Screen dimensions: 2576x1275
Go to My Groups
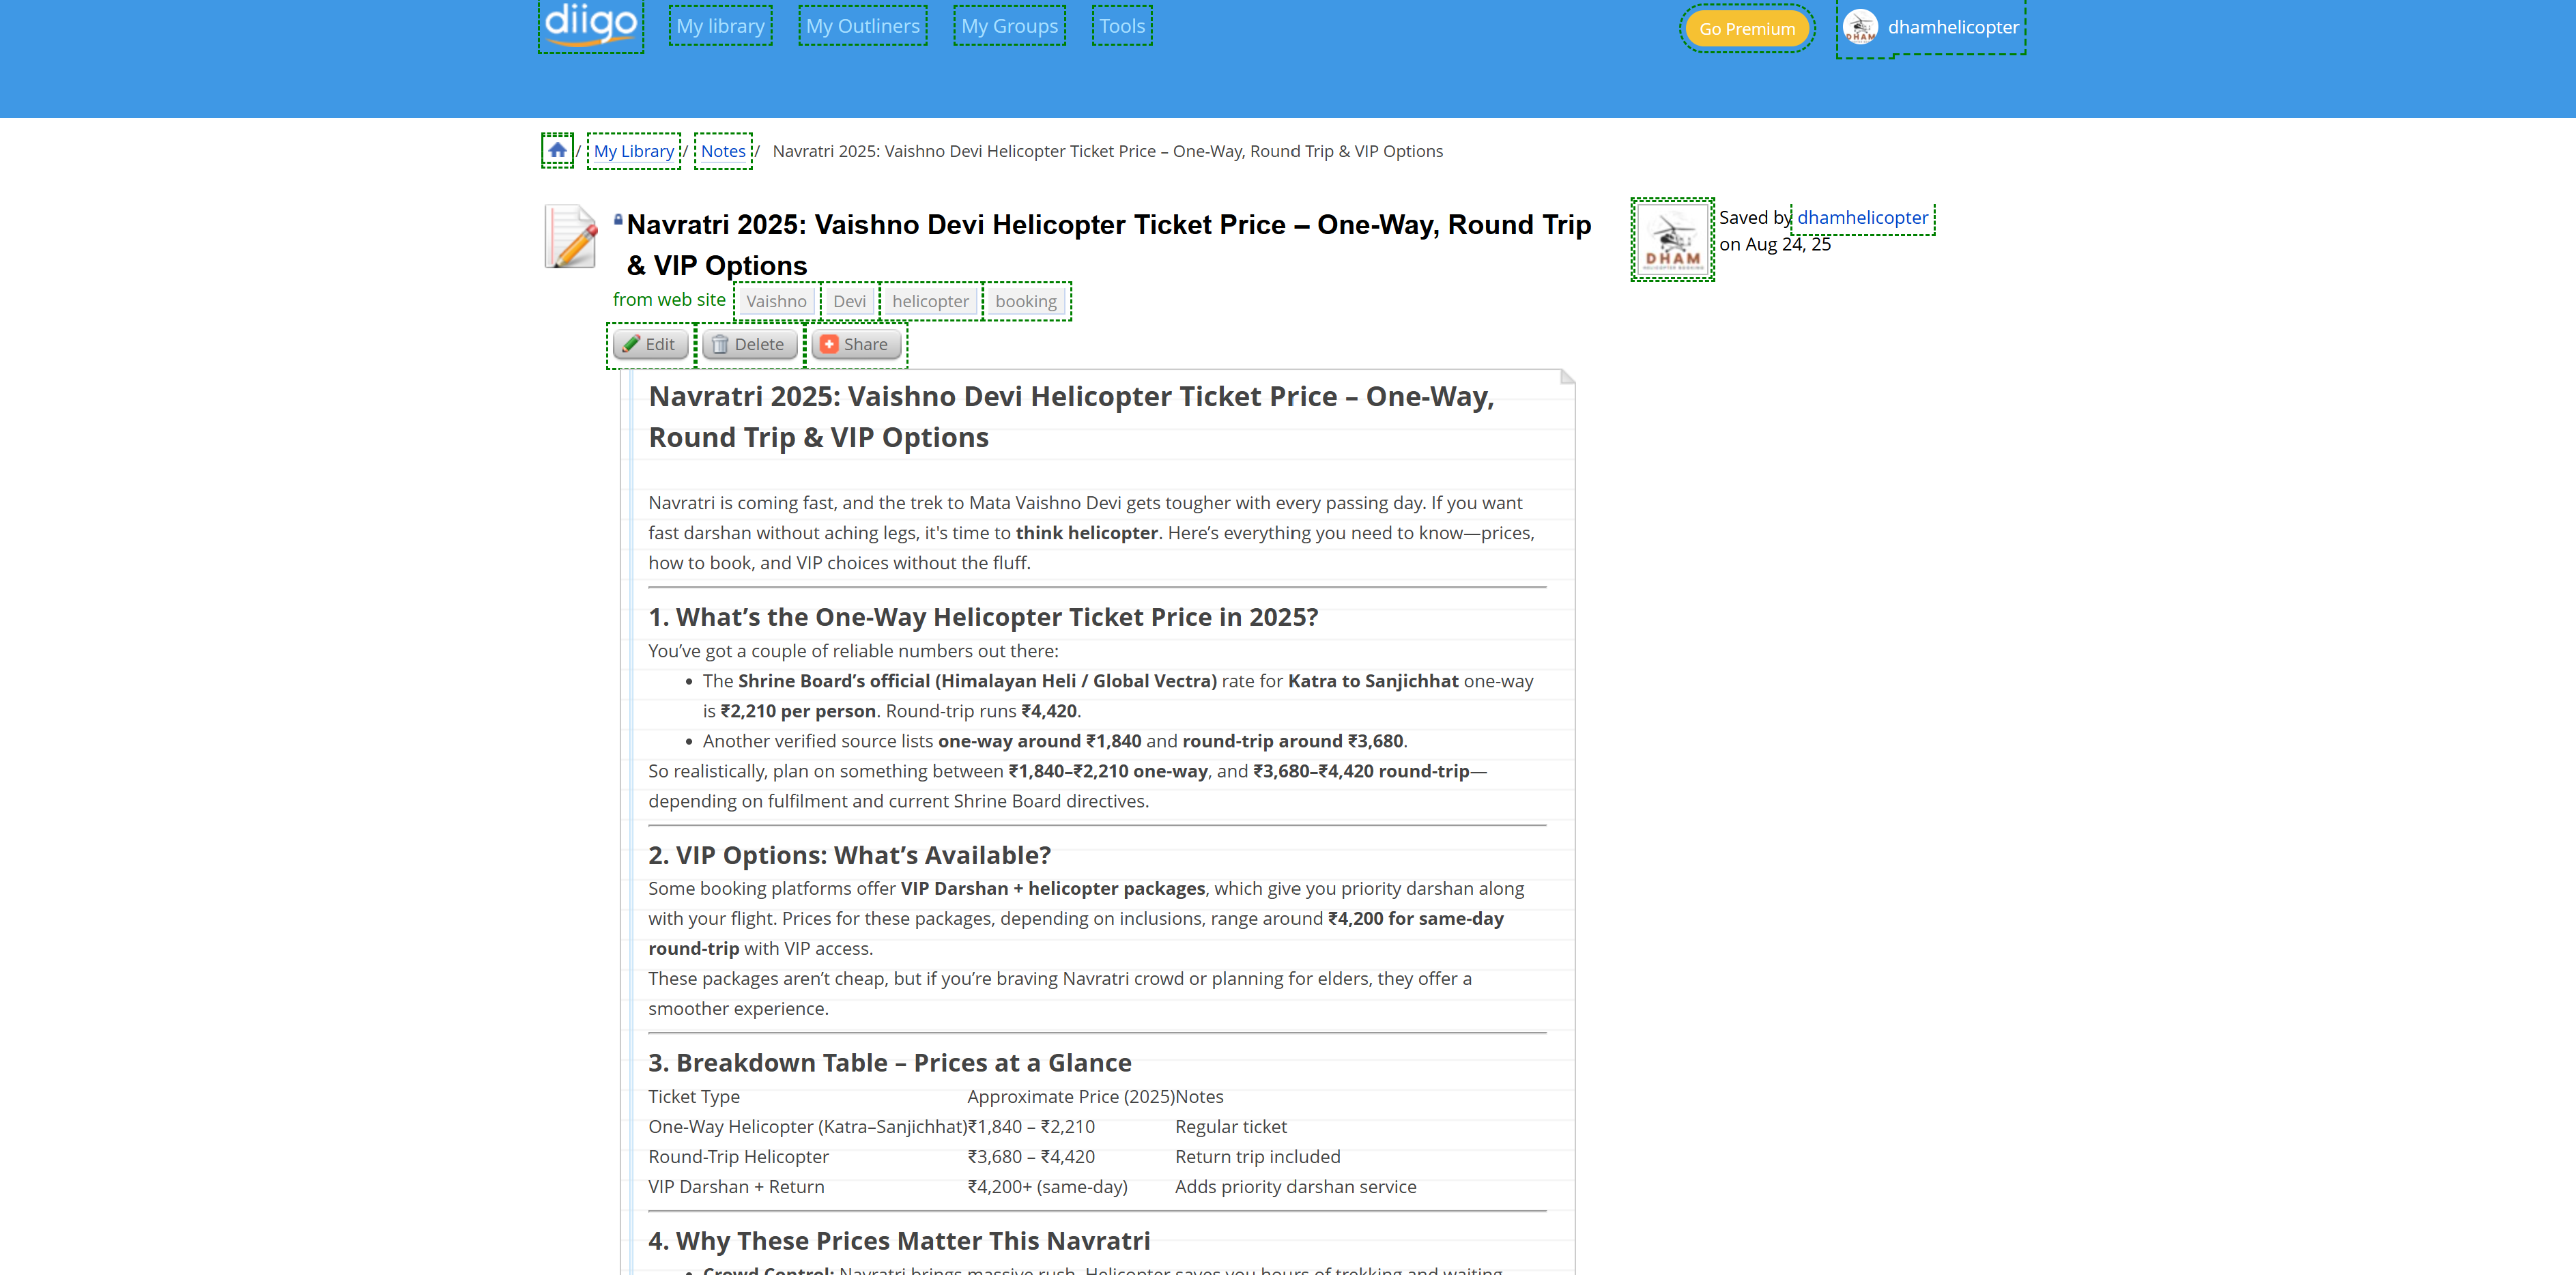click(x=1009, y=26)
